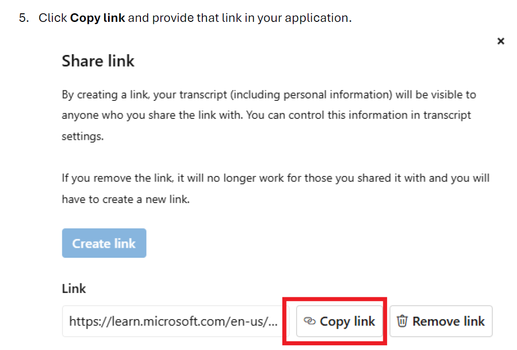Click the "Link" label above the URL field
Screen dimensions: 517x350
74,289
